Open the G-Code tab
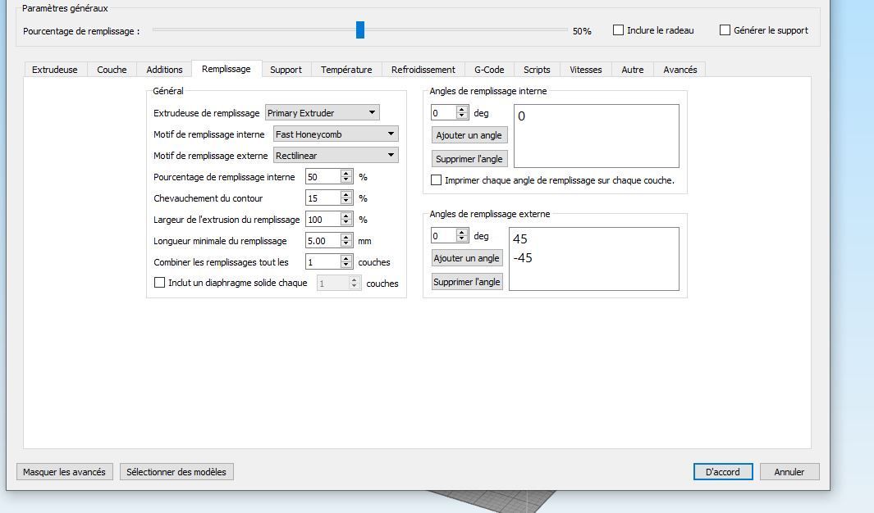The width and height of the screenshot is (874, 513). (x=489, y=70)
